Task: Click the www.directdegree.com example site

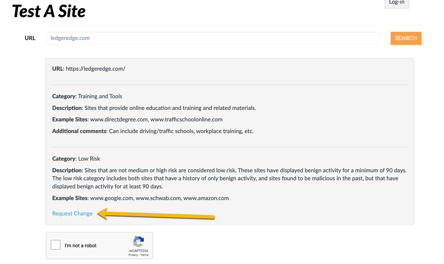Action: pyautogui.click(x=118, y=119)
